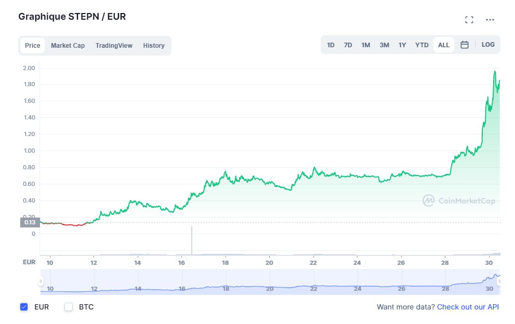Select the ALL time range
515x324 pixels.
pos(443,45)
